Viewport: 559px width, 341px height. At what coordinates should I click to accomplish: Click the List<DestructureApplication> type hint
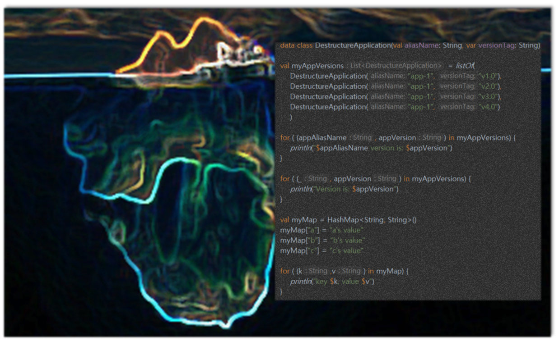[x=396, y=66]
